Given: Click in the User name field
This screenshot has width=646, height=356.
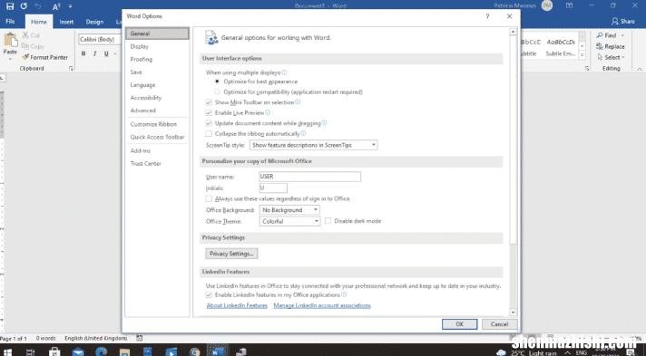Looking at the screenshot, I should click(x=309, y=177).
